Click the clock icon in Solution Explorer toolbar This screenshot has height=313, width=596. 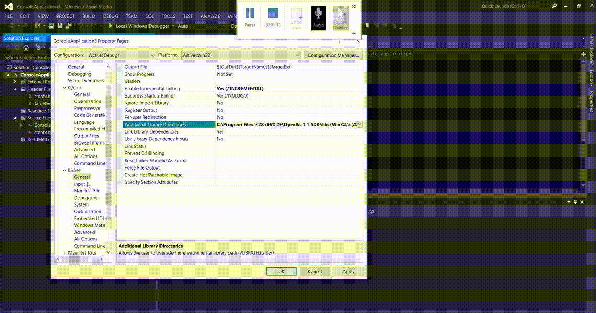click(38, 47)
